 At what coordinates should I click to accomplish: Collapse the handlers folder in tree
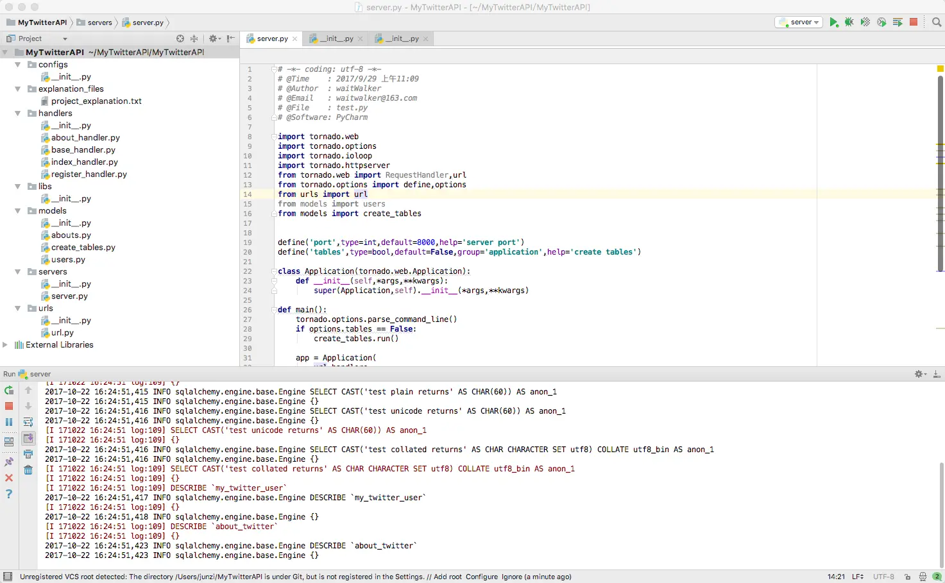(18, 114)
